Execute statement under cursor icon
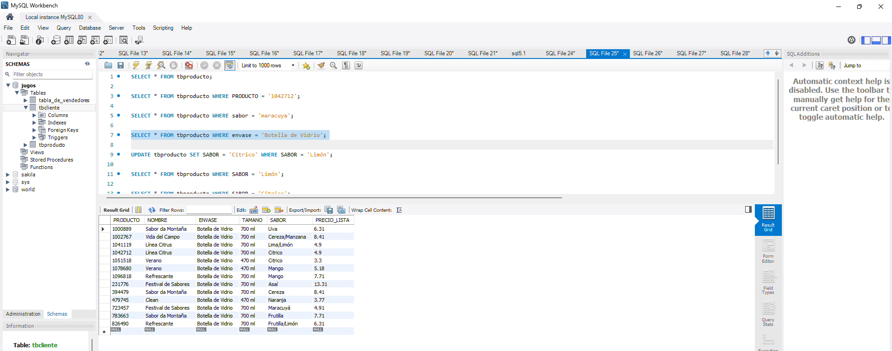This screenshot has width=892, height=351. [148, 65]
